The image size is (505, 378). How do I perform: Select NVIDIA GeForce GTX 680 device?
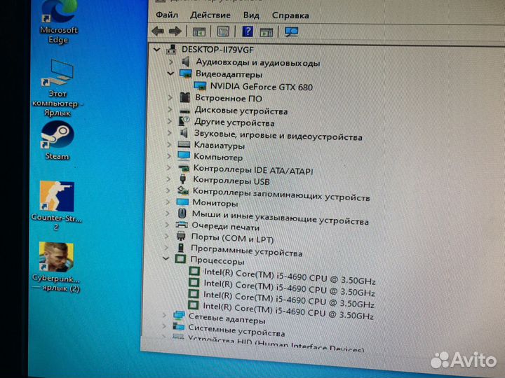click(x=261, y=87)
